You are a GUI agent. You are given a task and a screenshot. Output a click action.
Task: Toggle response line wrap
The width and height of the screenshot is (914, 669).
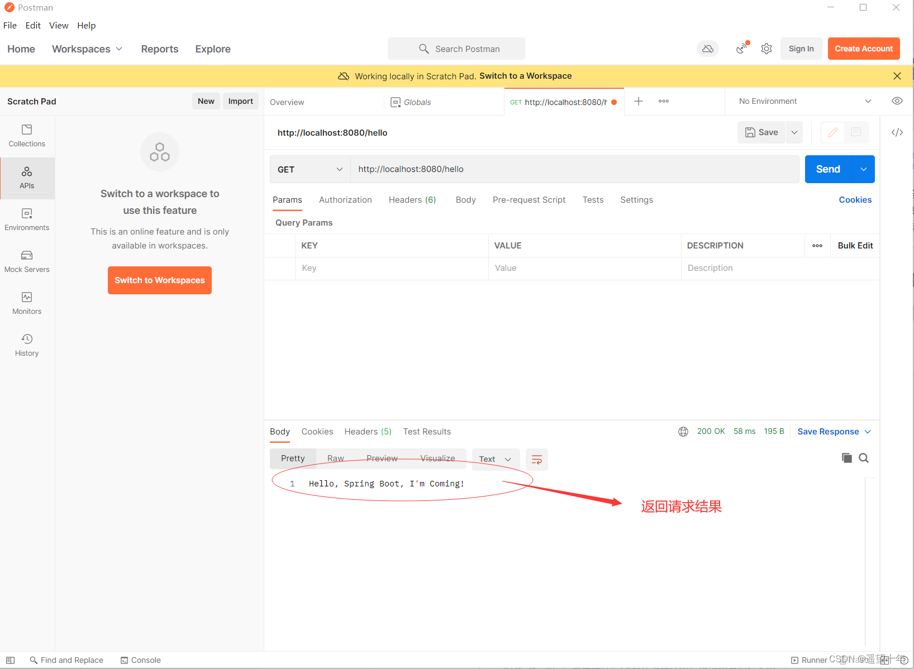tap(537, 459)
